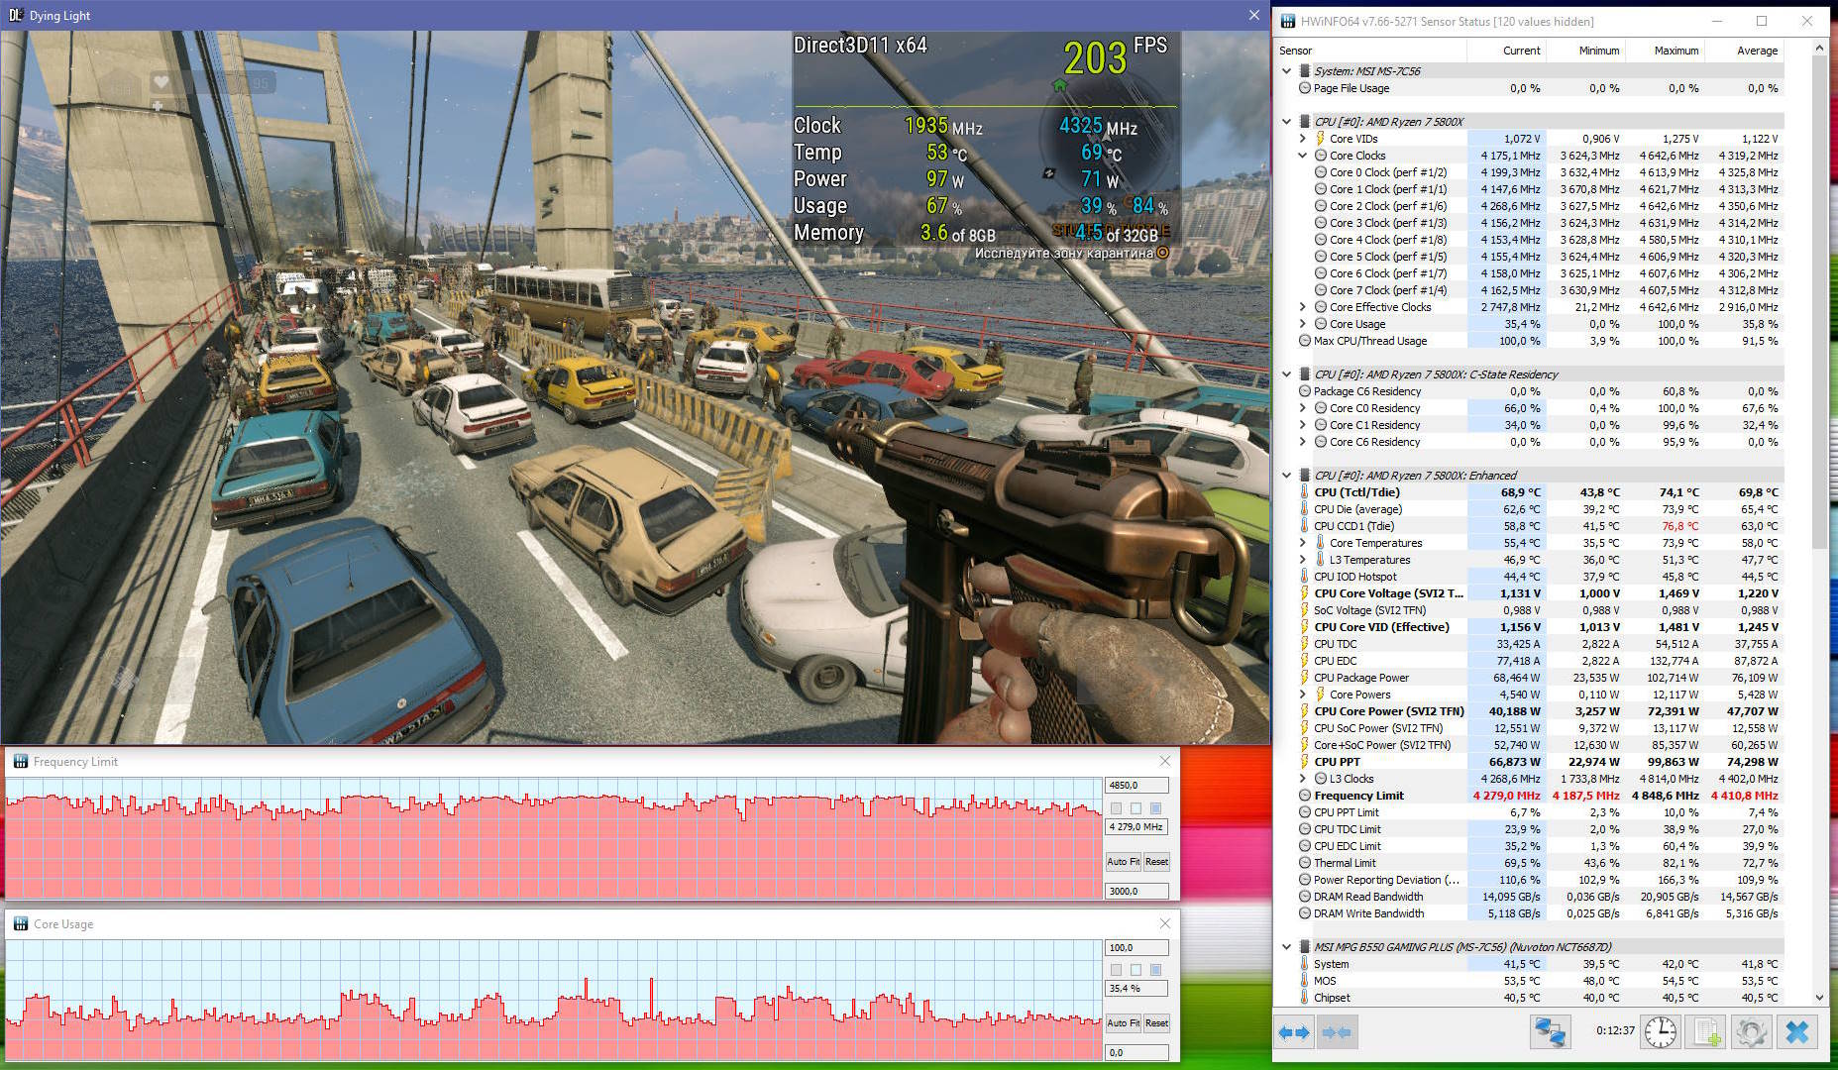Click the thermometer icon beside CPU IOD Hotspot
1838x1070 pixels.
click(x=1305, y=577)
